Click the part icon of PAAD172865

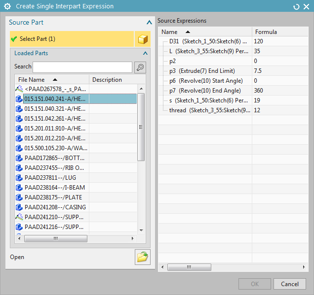pos(19,158)
